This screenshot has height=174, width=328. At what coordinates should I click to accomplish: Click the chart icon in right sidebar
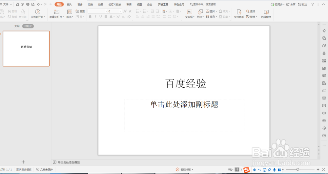click(324, 68)
